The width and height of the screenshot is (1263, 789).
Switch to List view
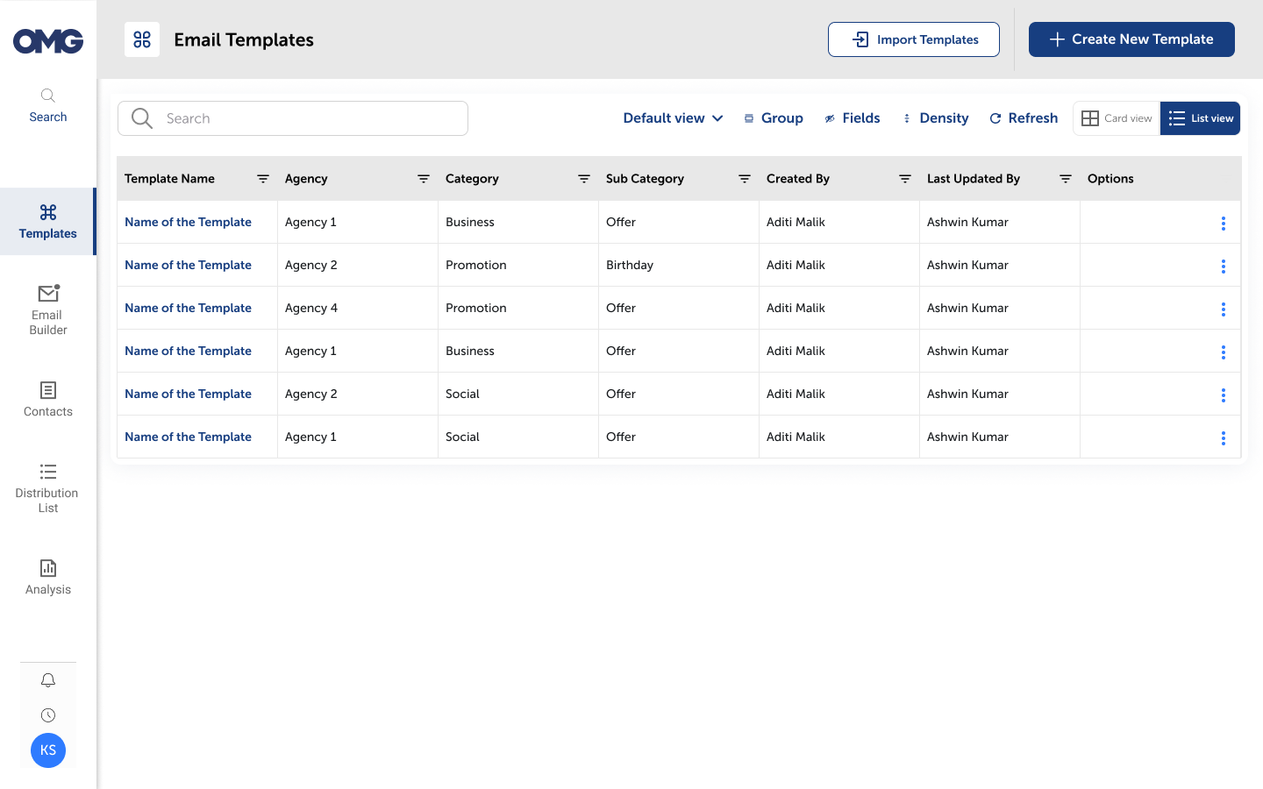click(x=1200, y=118)
